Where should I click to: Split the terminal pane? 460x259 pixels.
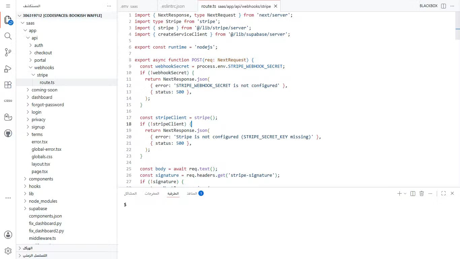point(413,193)
